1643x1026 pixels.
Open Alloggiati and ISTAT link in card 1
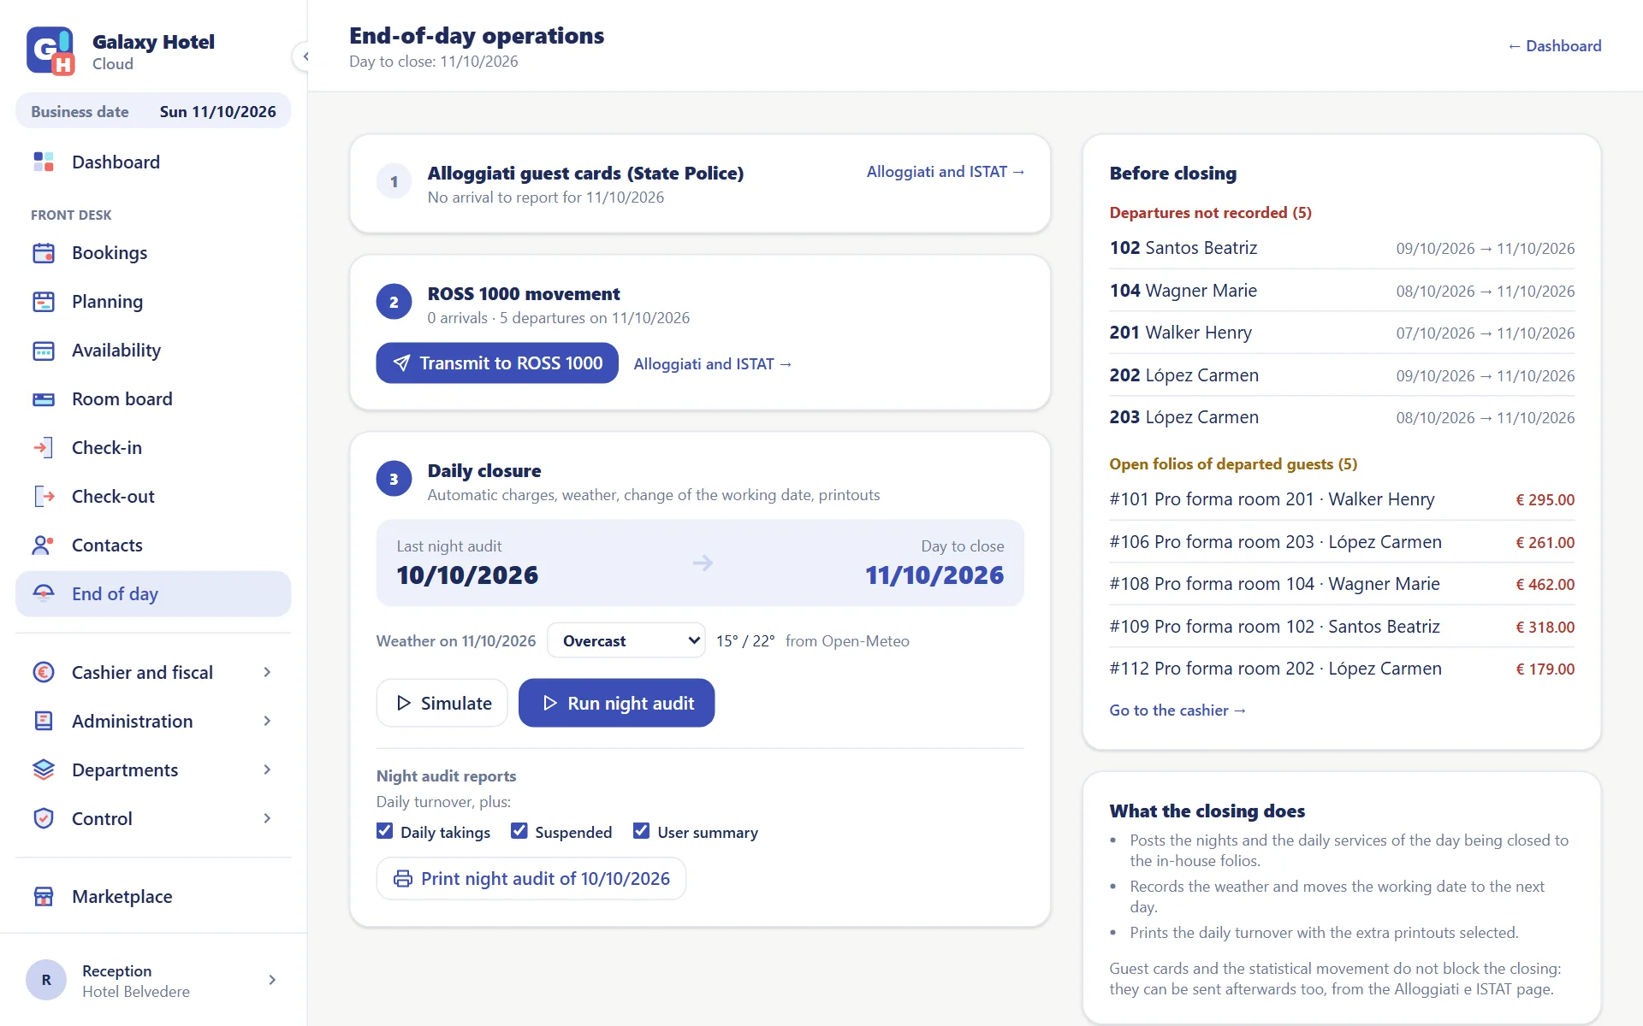click(946, 172)
